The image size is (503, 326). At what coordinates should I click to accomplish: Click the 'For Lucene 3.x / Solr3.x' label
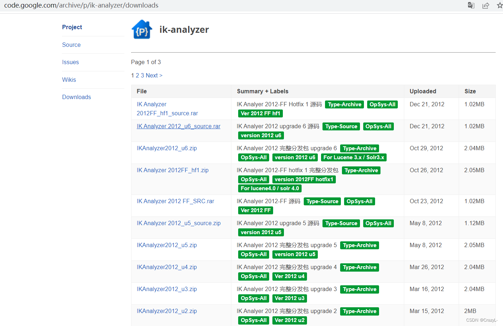click(x=354, y=157)
